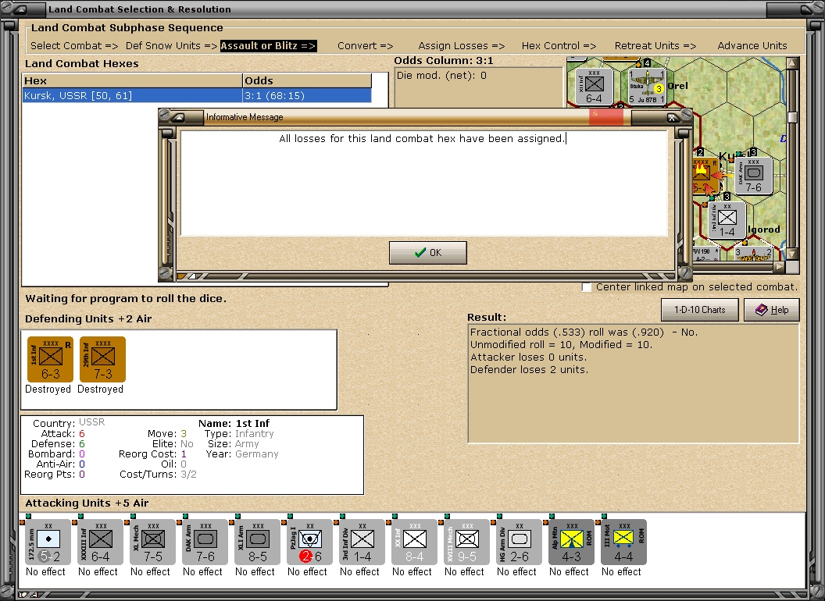
Task: Select the 172.5 mm artillery attacking unit
Action: coord(48,542)
